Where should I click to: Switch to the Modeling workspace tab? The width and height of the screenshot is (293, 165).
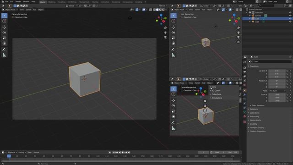[52, 2]
